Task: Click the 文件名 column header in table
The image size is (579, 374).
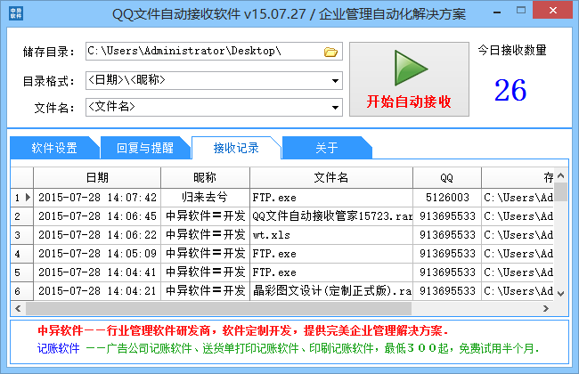Action: coord(330,177)
